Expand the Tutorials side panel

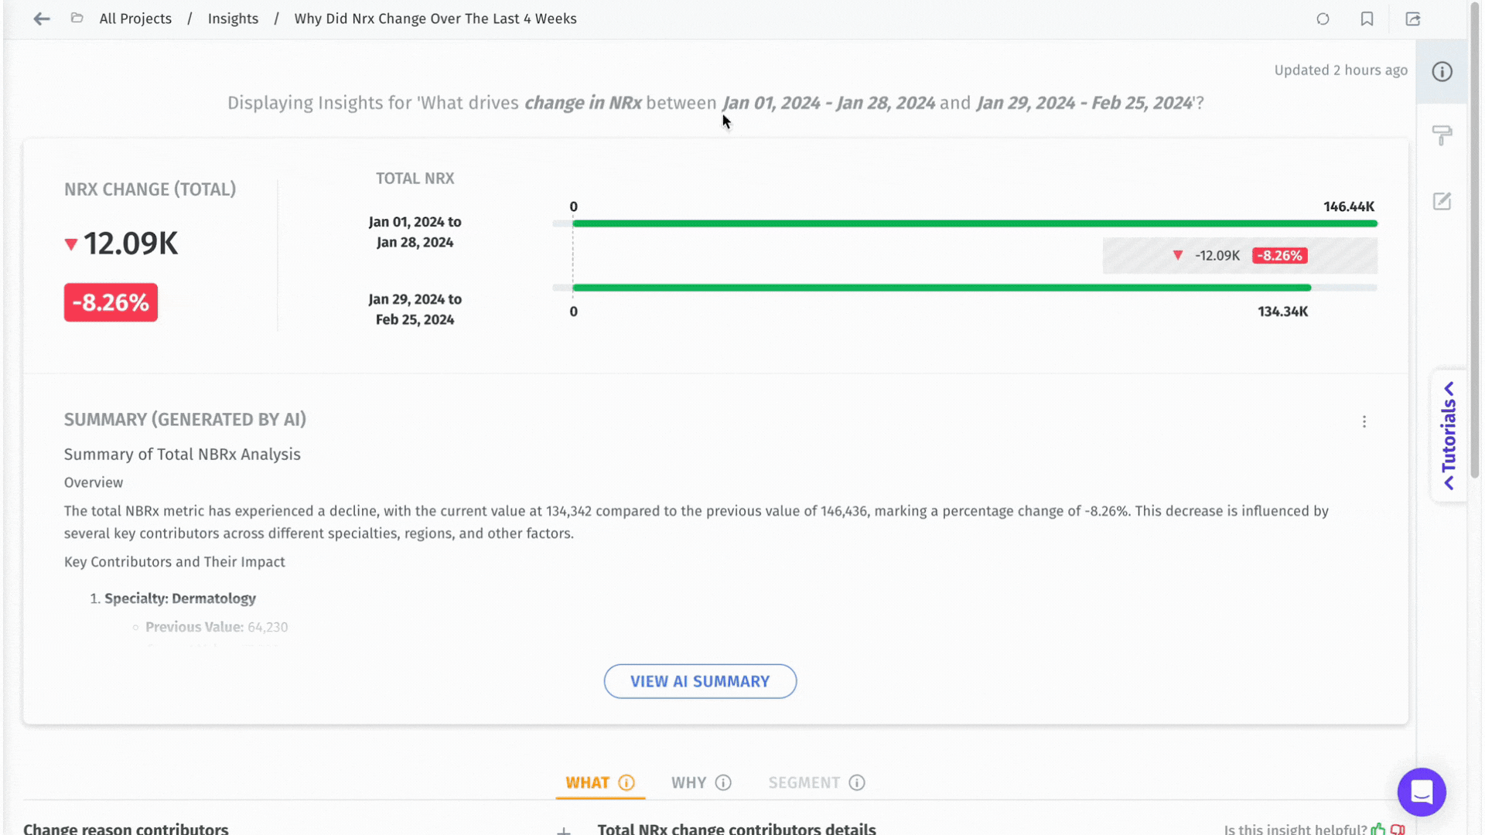click(x=1449, y=436)
